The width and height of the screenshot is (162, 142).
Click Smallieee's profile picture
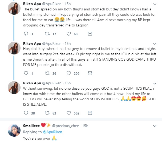[x=12, y=130]
